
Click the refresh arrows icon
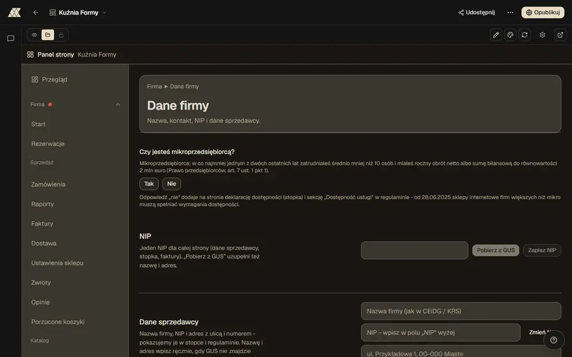[524, 35]
